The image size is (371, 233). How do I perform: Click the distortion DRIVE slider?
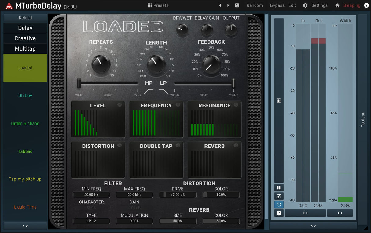tap(178, 195)
